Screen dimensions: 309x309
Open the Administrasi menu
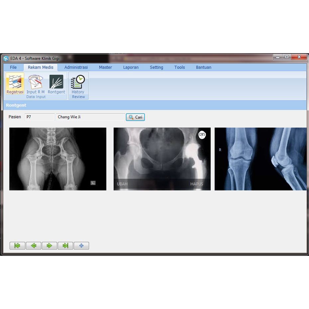[x=75, y=67]
